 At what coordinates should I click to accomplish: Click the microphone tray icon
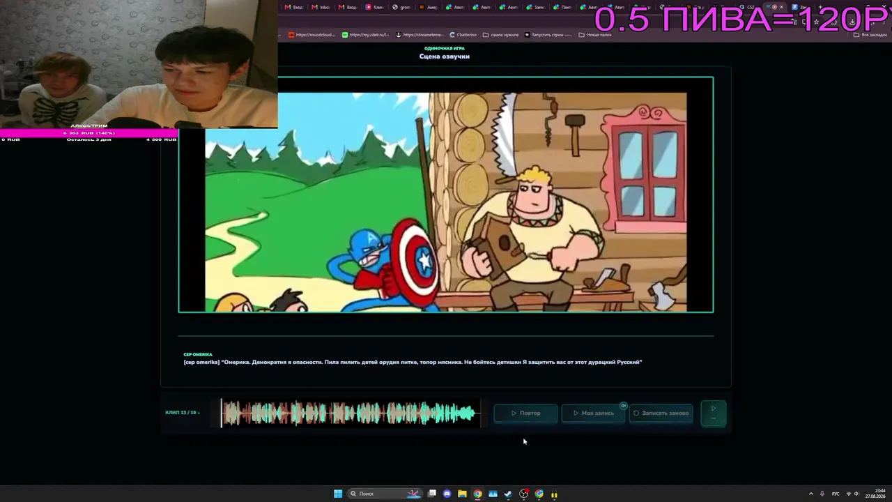[822, 494]
